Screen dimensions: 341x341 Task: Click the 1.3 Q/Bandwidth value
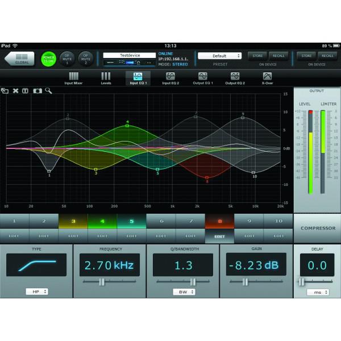[183, 265]
